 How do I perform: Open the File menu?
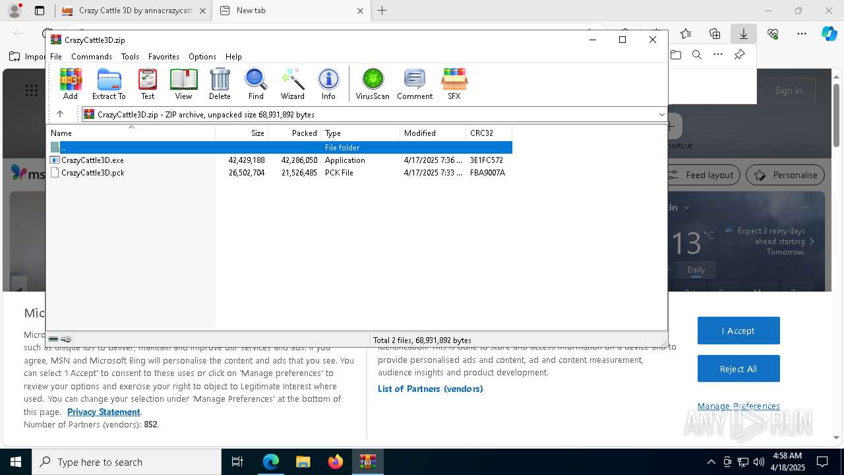pyautogui.click(x=56, y=57)
